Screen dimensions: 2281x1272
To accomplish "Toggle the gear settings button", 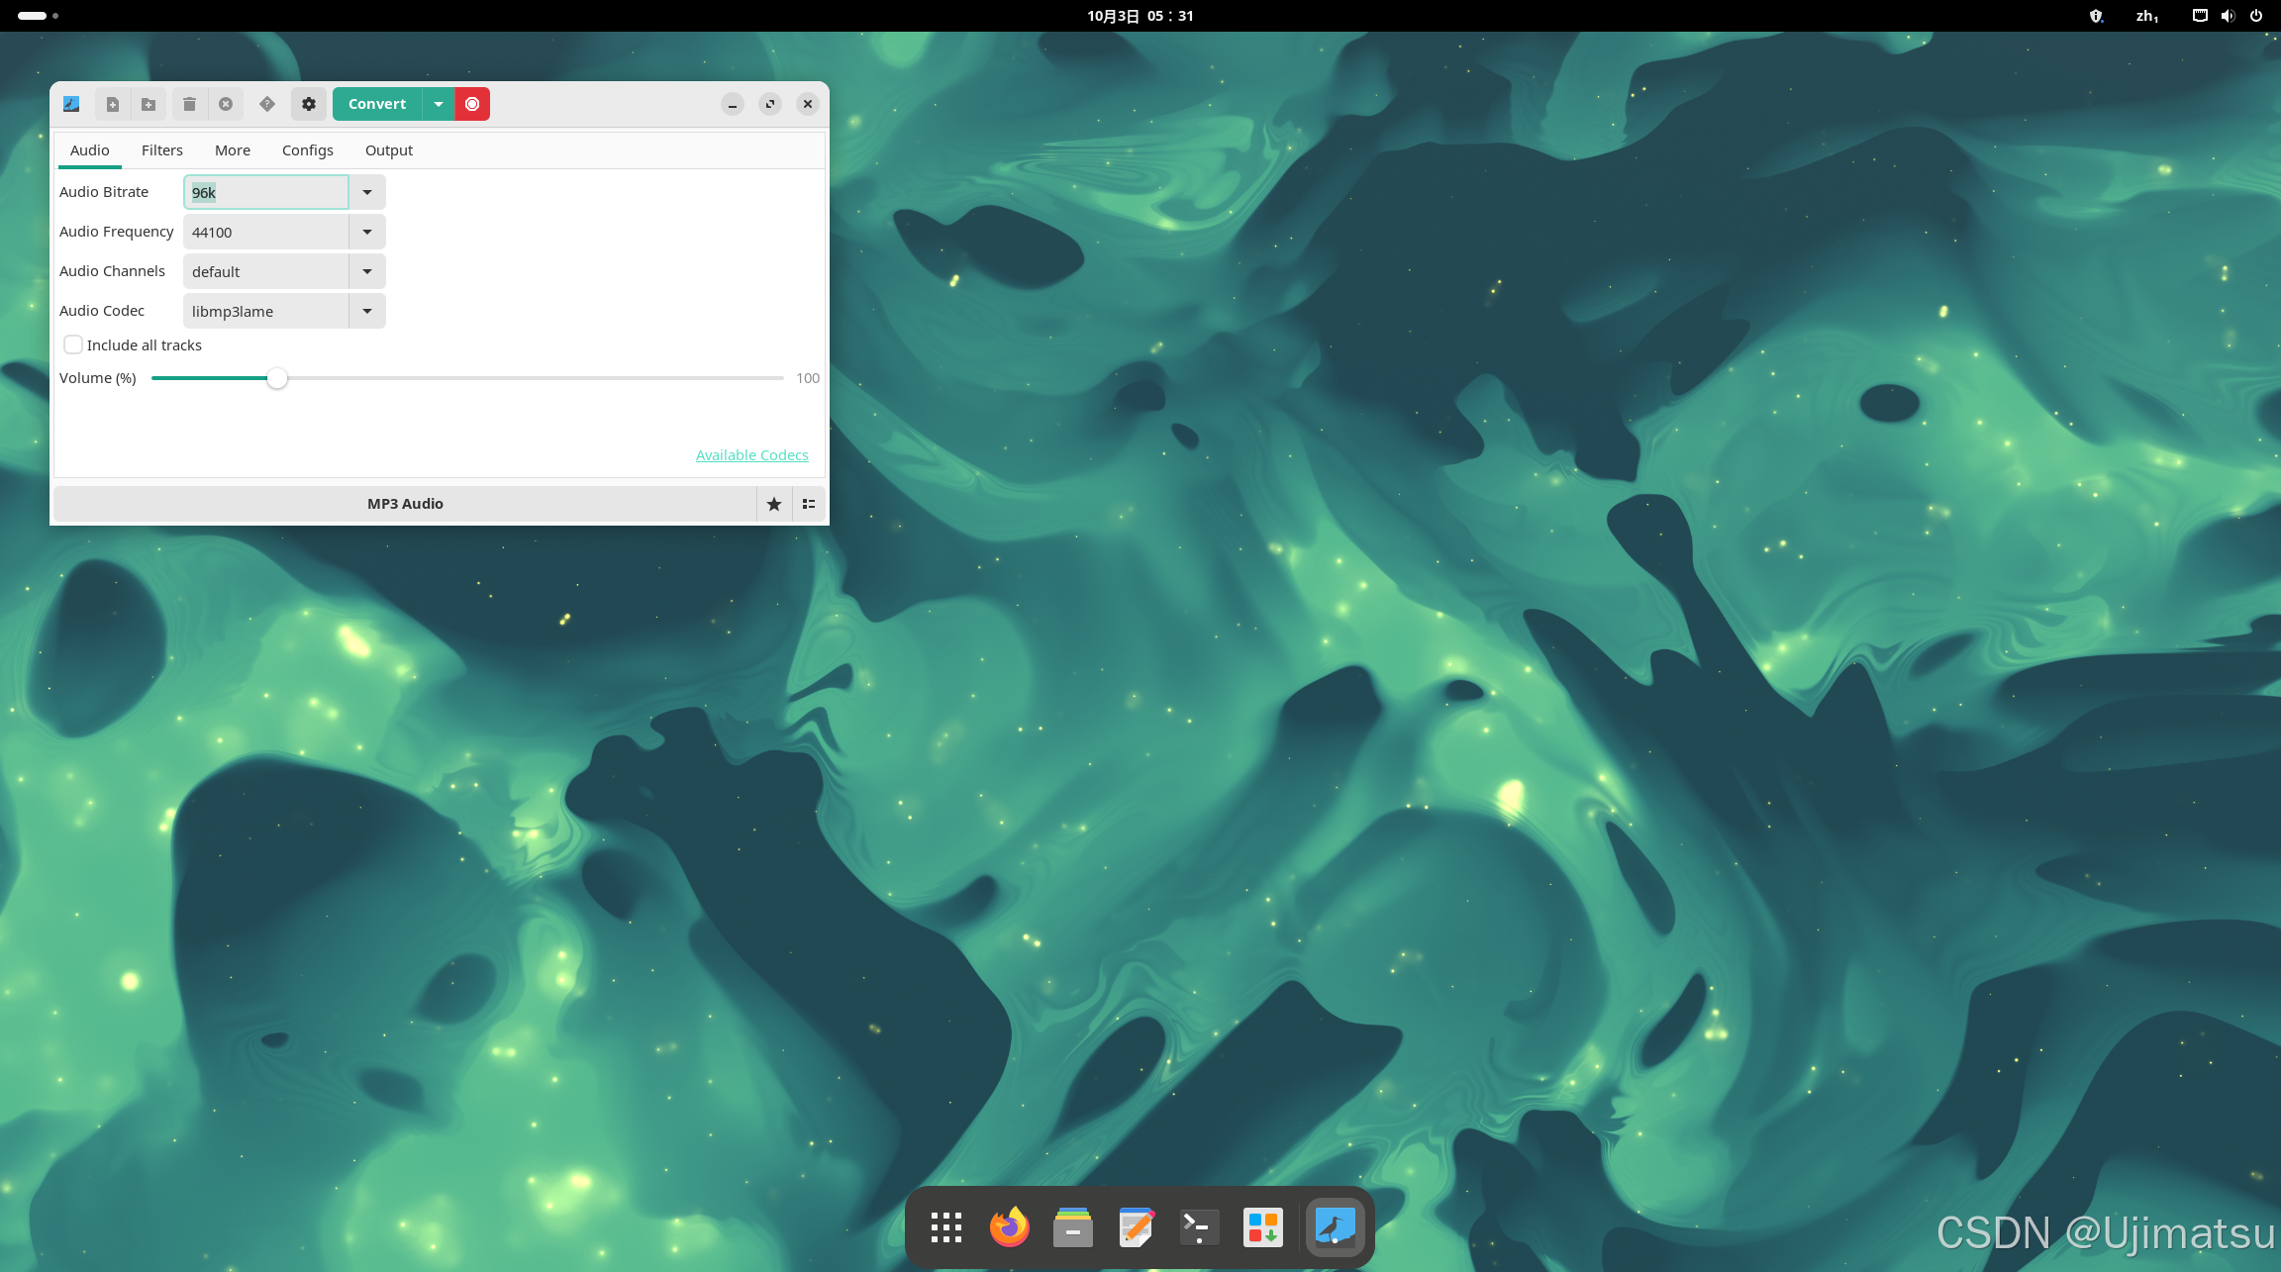I will click(309, 104).
